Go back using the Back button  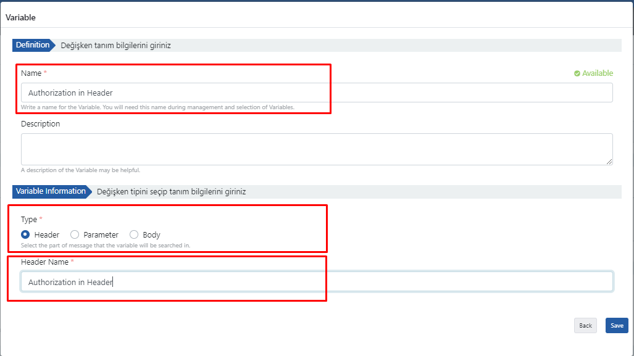(585, 325)
